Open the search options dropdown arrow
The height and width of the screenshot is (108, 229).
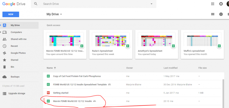[151, 4]
